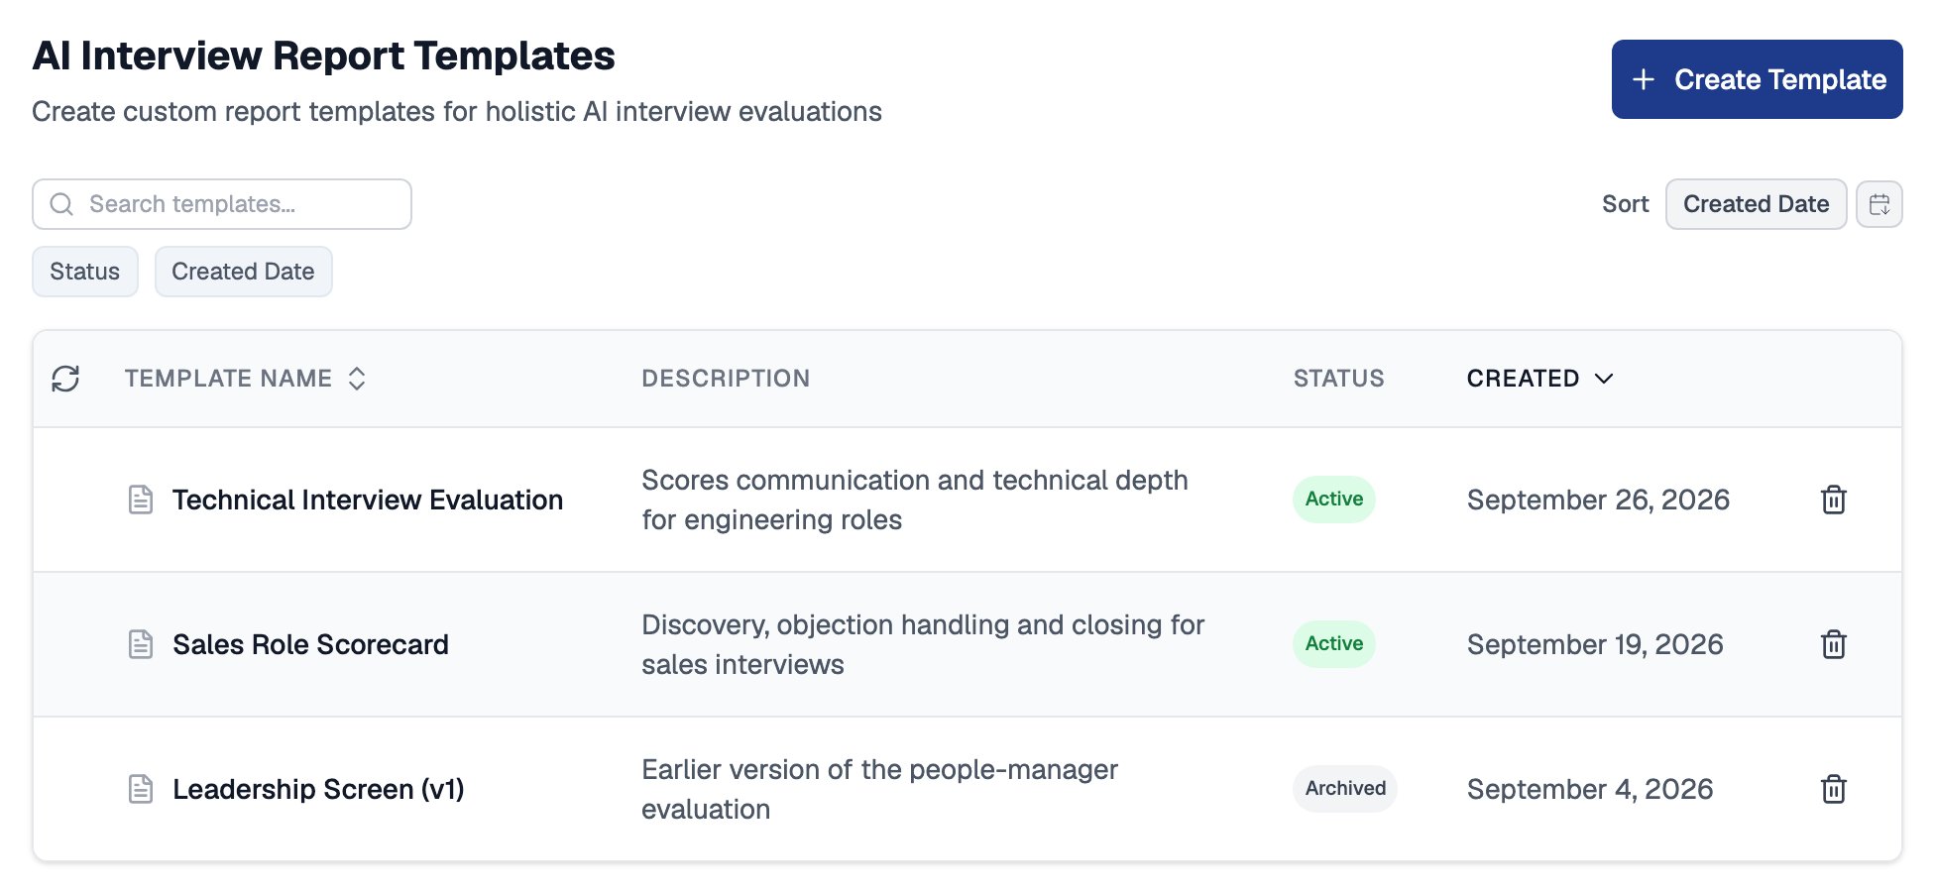
Task: Click the September 19, 2026 date
Action: (x=1595, y=644)
